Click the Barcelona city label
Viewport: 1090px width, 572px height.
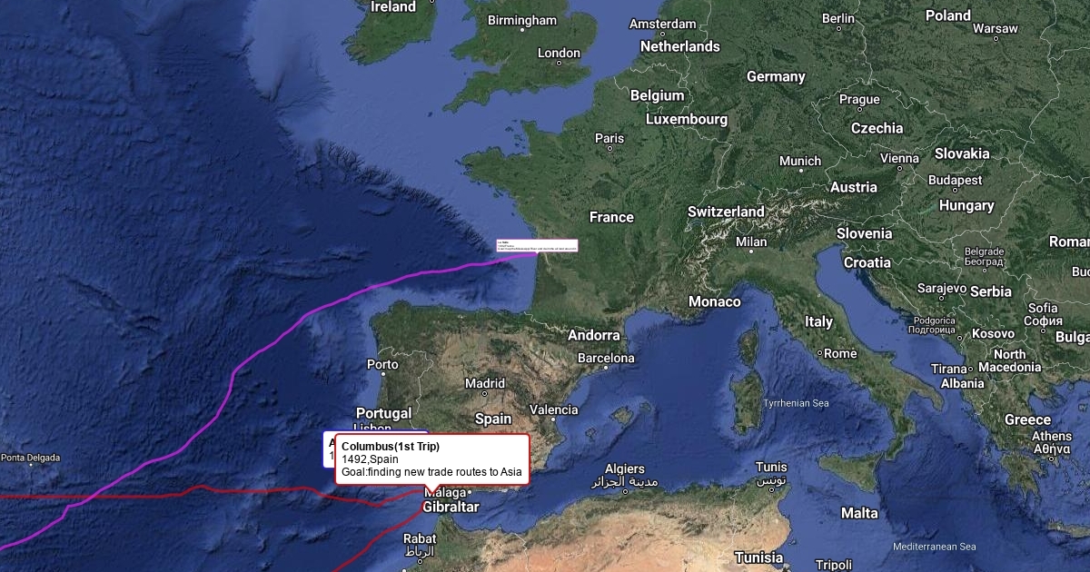pyautogui.click(x=606, y=358)
